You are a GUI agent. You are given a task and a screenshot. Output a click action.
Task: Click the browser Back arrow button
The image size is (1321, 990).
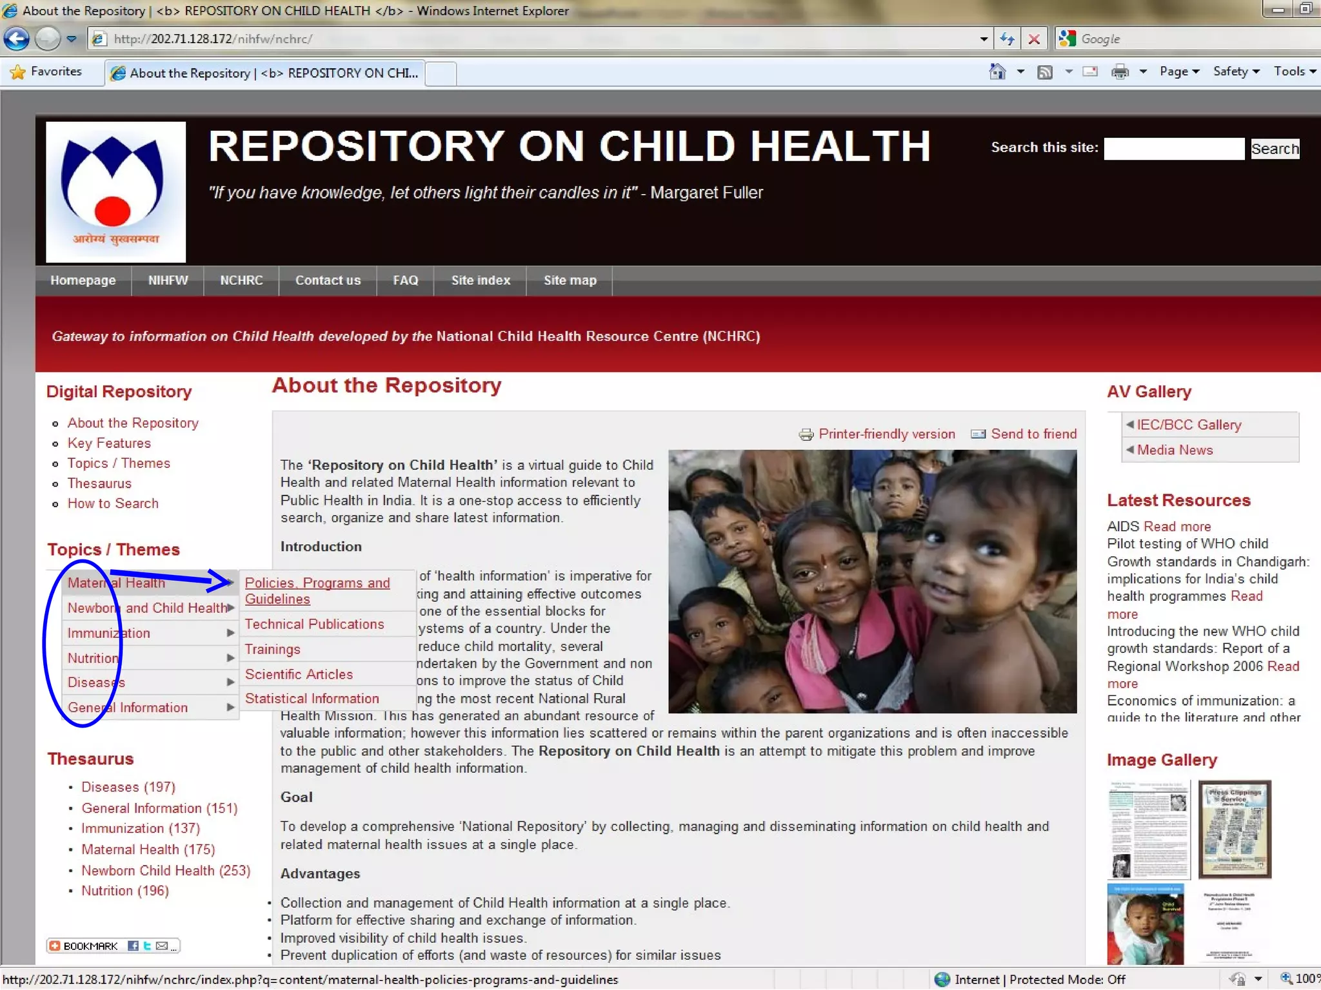click(x=17, y=39)
